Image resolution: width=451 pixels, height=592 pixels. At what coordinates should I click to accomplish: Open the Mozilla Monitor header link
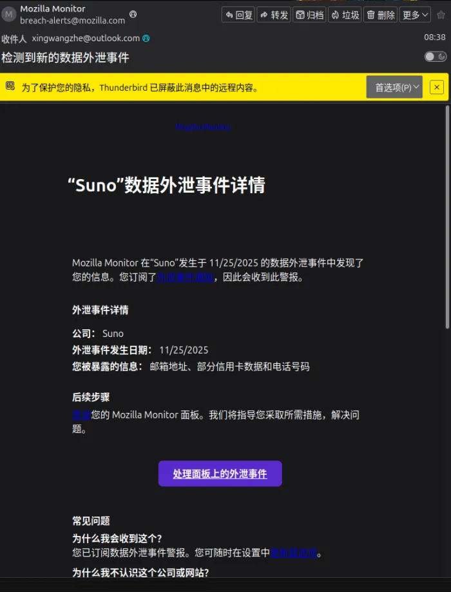(x=203, y=127)
